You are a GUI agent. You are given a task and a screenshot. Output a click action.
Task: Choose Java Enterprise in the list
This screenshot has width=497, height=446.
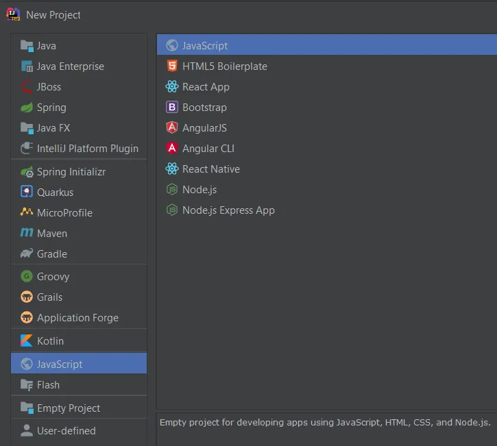79,66
